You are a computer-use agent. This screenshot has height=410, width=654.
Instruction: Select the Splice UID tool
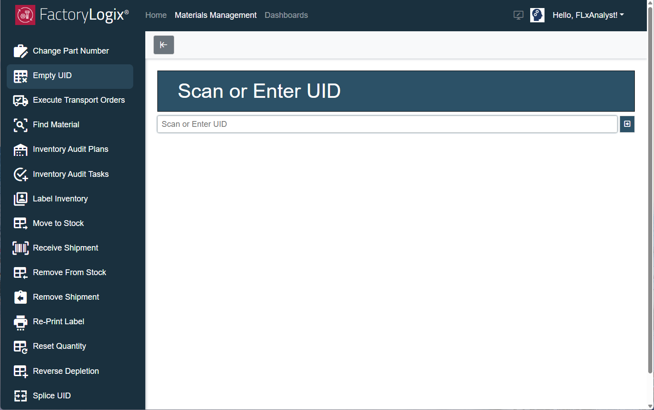(x=51, y=395)
